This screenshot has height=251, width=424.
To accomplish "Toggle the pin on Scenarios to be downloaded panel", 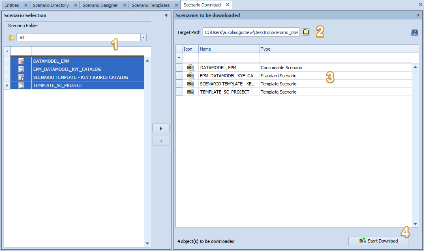I will pyautogui.click(x=418, y=15).
